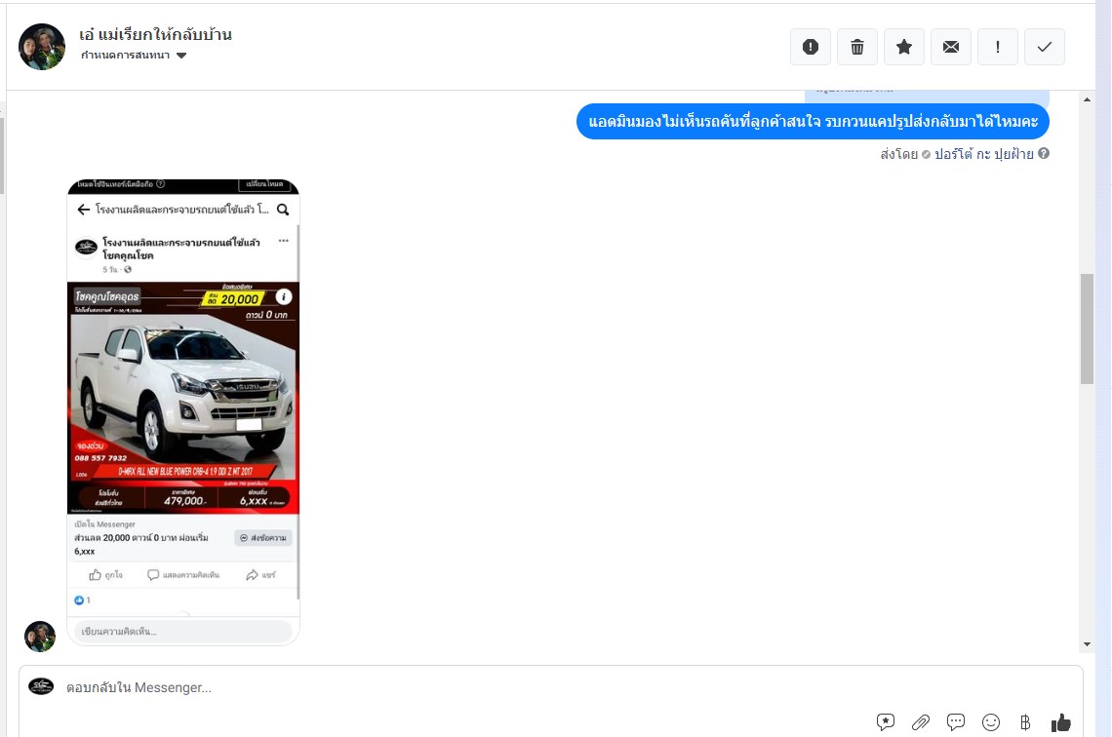The height and width of the screenshot is (737, 1112).
Task: Click the scroll down arrow of the chat
Action: [1088, 644]
